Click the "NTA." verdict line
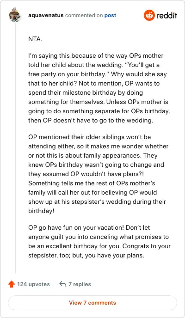Viewport: 185px width, 318px height. point(35,39)
